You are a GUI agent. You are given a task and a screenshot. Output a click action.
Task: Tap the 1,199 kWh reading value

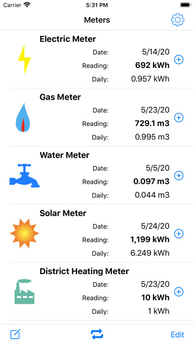150,239
